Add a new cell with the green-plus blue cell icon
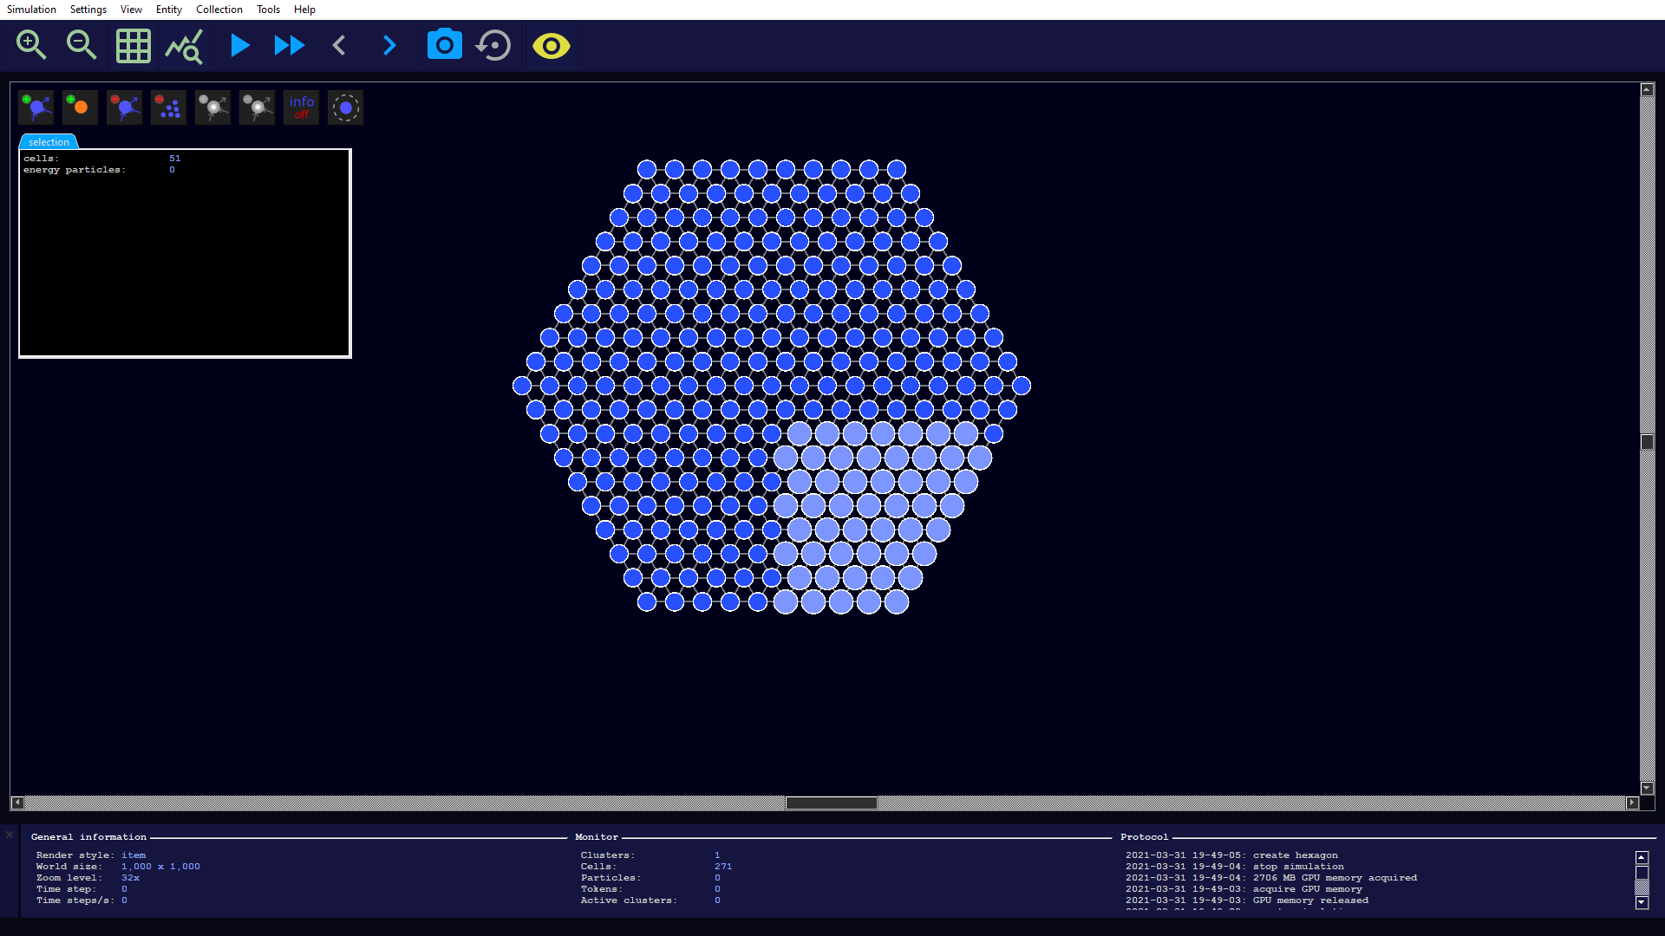The height and width of the screenshot is (936, 1665). [36, 107]
